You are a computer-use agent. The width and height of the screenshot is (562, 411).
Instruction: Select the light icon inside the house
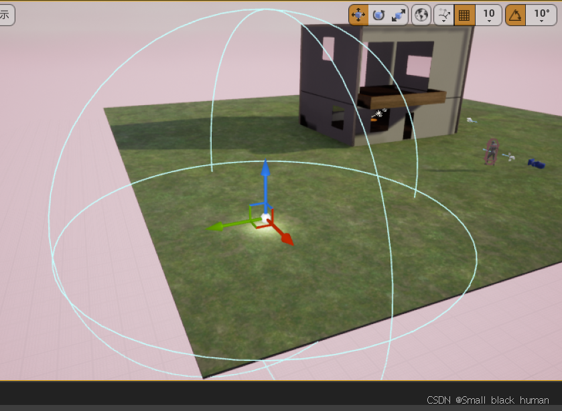point(378,114)
